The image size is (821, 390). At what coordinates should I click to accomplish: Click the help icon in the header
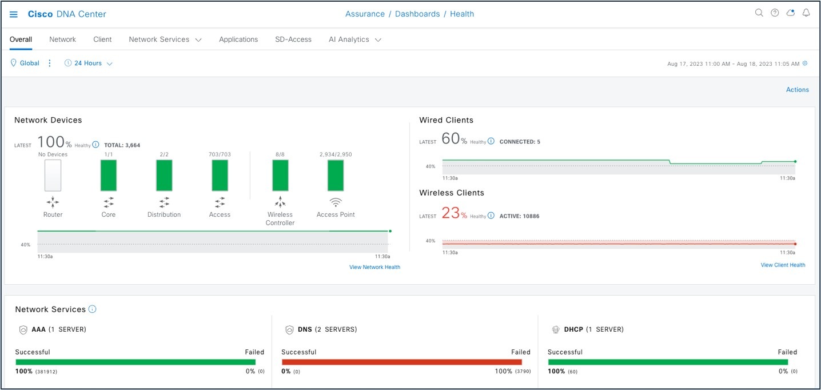774,12
